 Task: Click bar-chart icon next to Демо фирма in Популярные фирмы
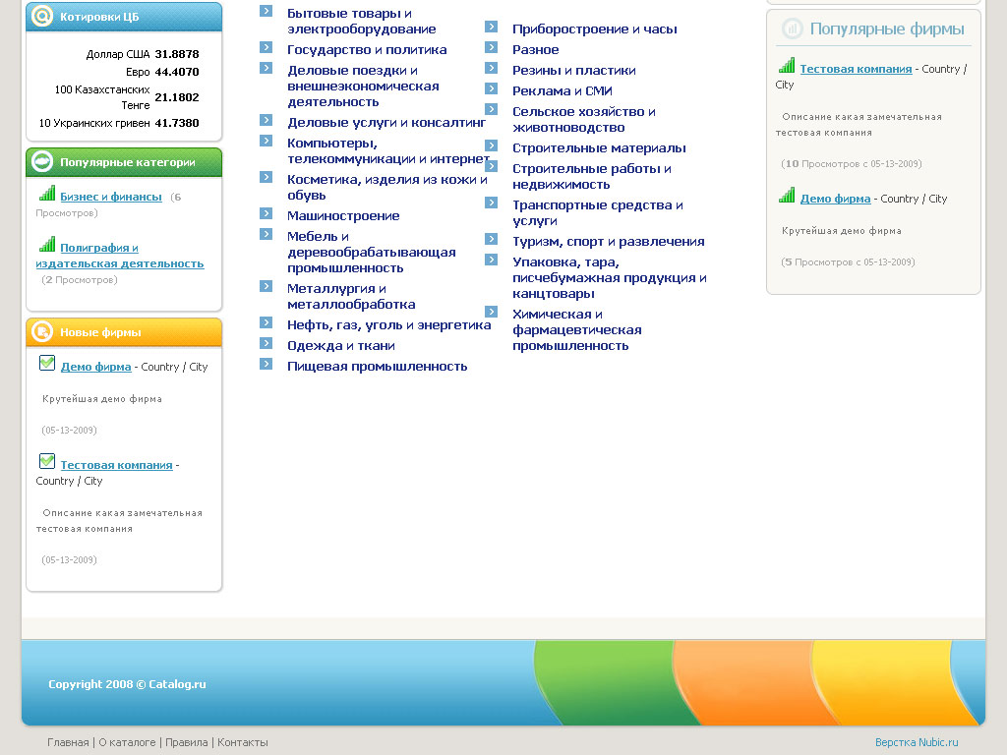787,196
